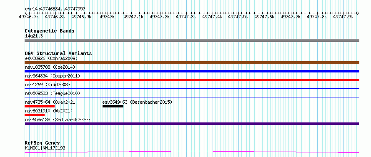Viewport: 371px width, 157px height.
Task: Click the nsv564834 (Cooper2011) label
Action: point(53,76)
